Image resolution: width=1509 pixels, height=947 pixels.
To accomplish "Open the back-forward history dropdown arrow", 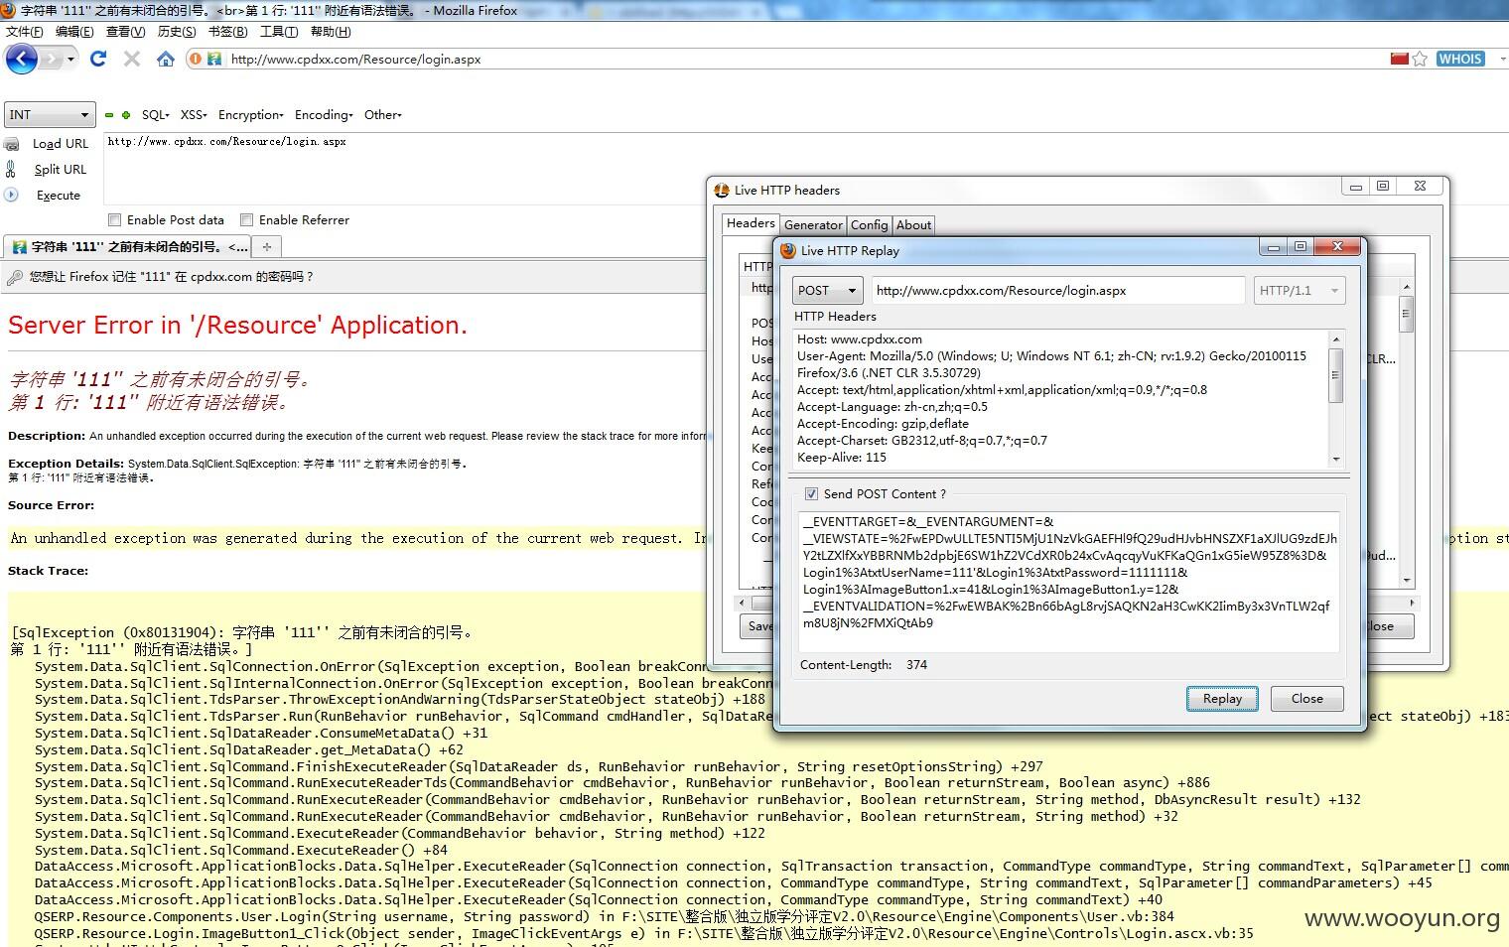I will click(x=70, y=60).
